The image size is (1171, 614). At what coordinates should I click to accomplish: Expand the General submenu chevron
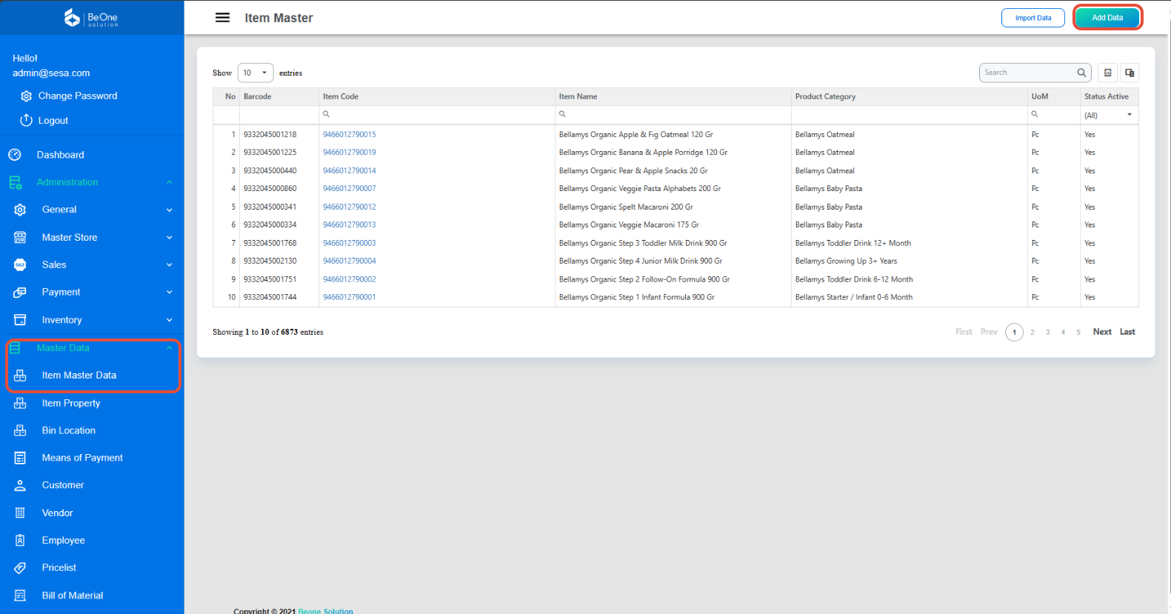click(170, 210)
